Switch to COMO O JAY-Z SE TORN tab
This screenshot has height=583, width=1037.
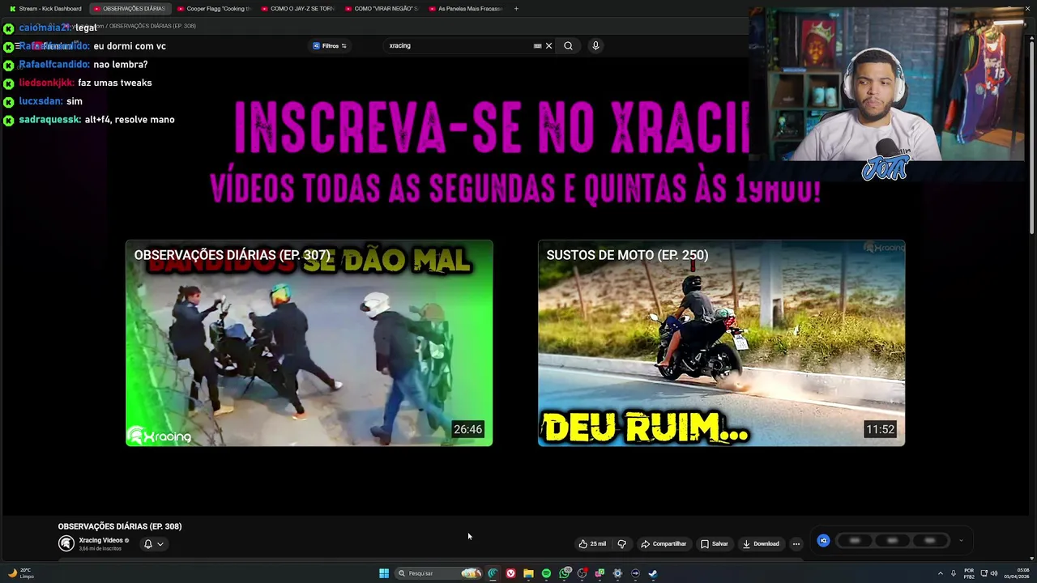(x=297, y=8)
